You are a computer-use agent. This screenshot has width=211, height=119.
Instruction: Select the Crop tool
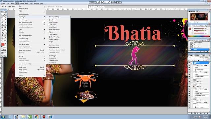2,20
